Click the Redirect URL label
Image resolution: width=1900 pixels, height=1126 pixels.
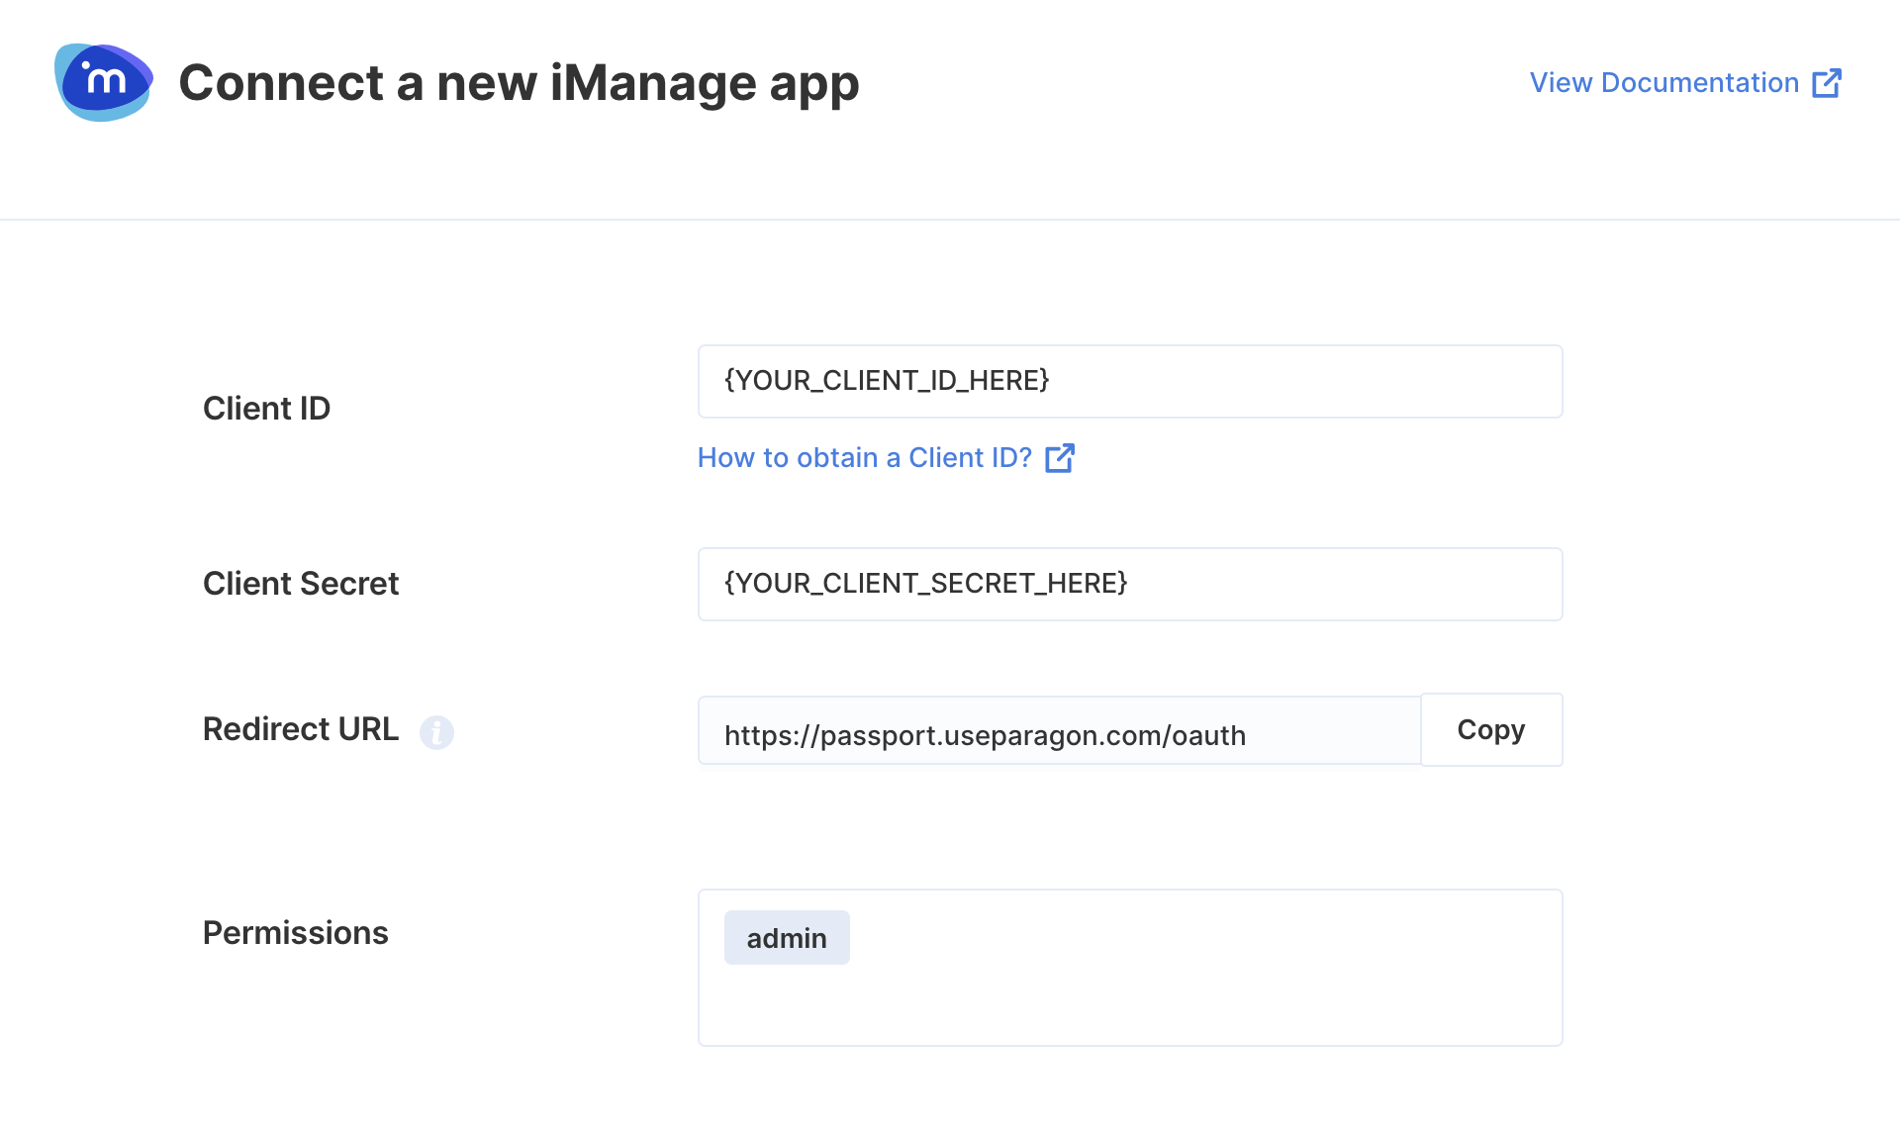(x=301, y=729)
